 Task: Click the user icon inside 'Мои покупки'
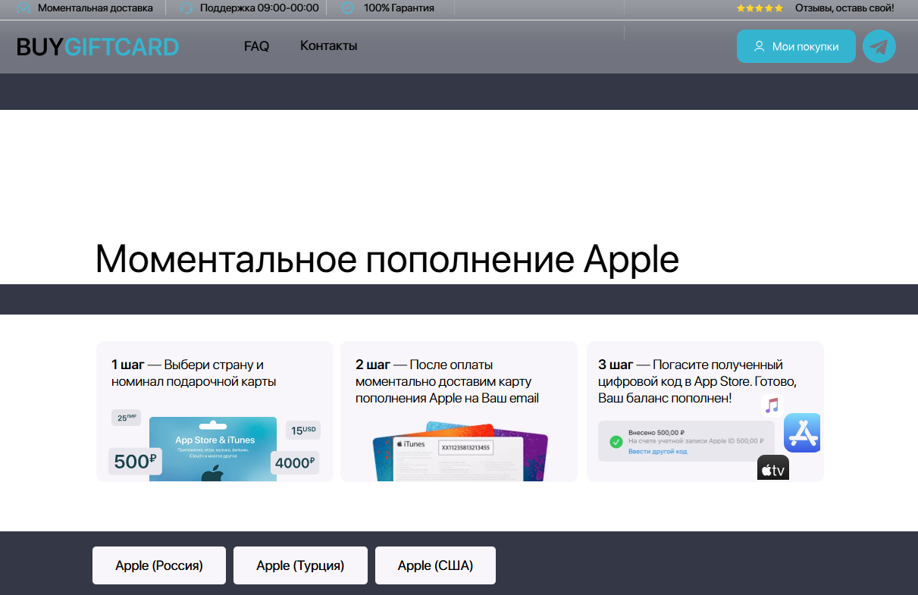pos(759,46)
